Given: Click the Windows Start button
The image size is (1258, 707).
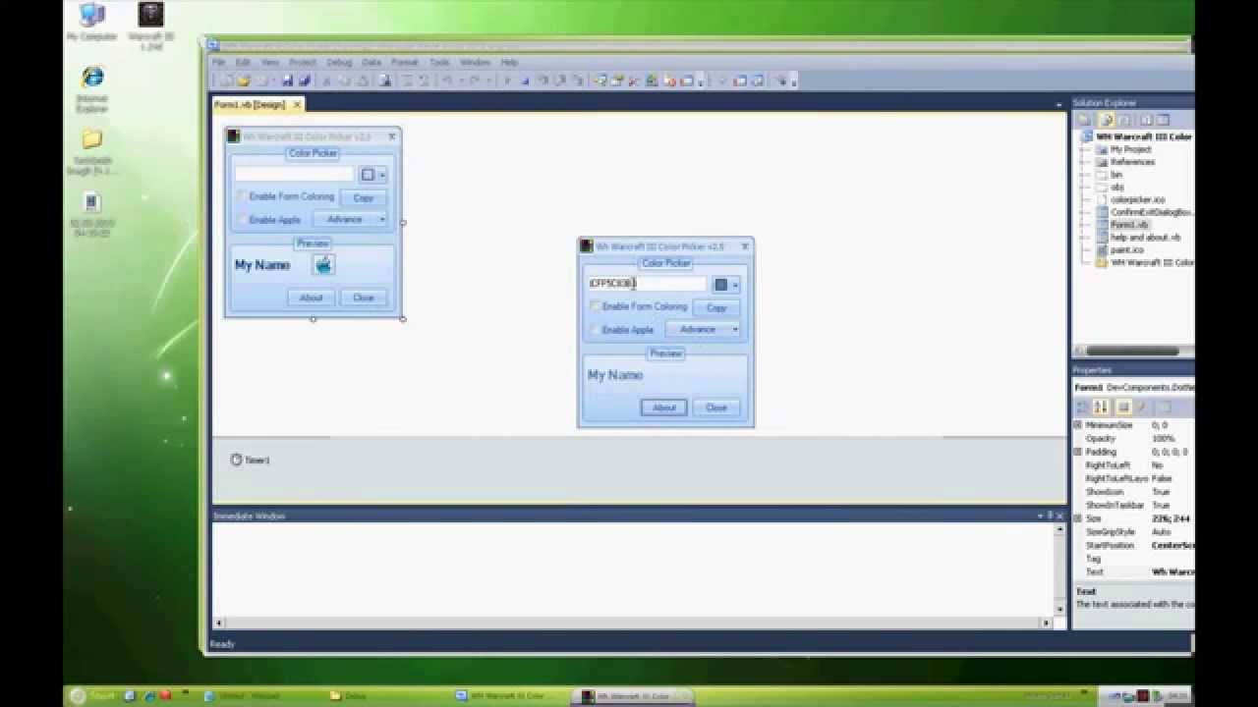Looking at the screenshot, I should click(91, 696).
